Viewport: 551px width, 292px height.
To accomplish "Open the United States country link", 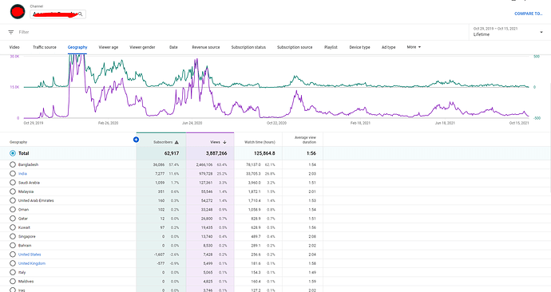I will [30, 255].
